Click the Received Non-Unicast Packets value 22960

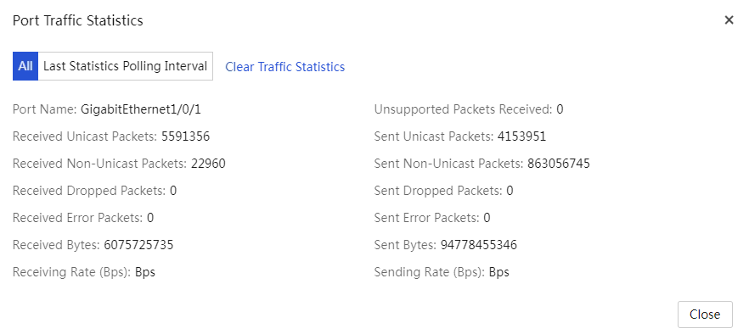pyautogui.click(x=208, y=164)
